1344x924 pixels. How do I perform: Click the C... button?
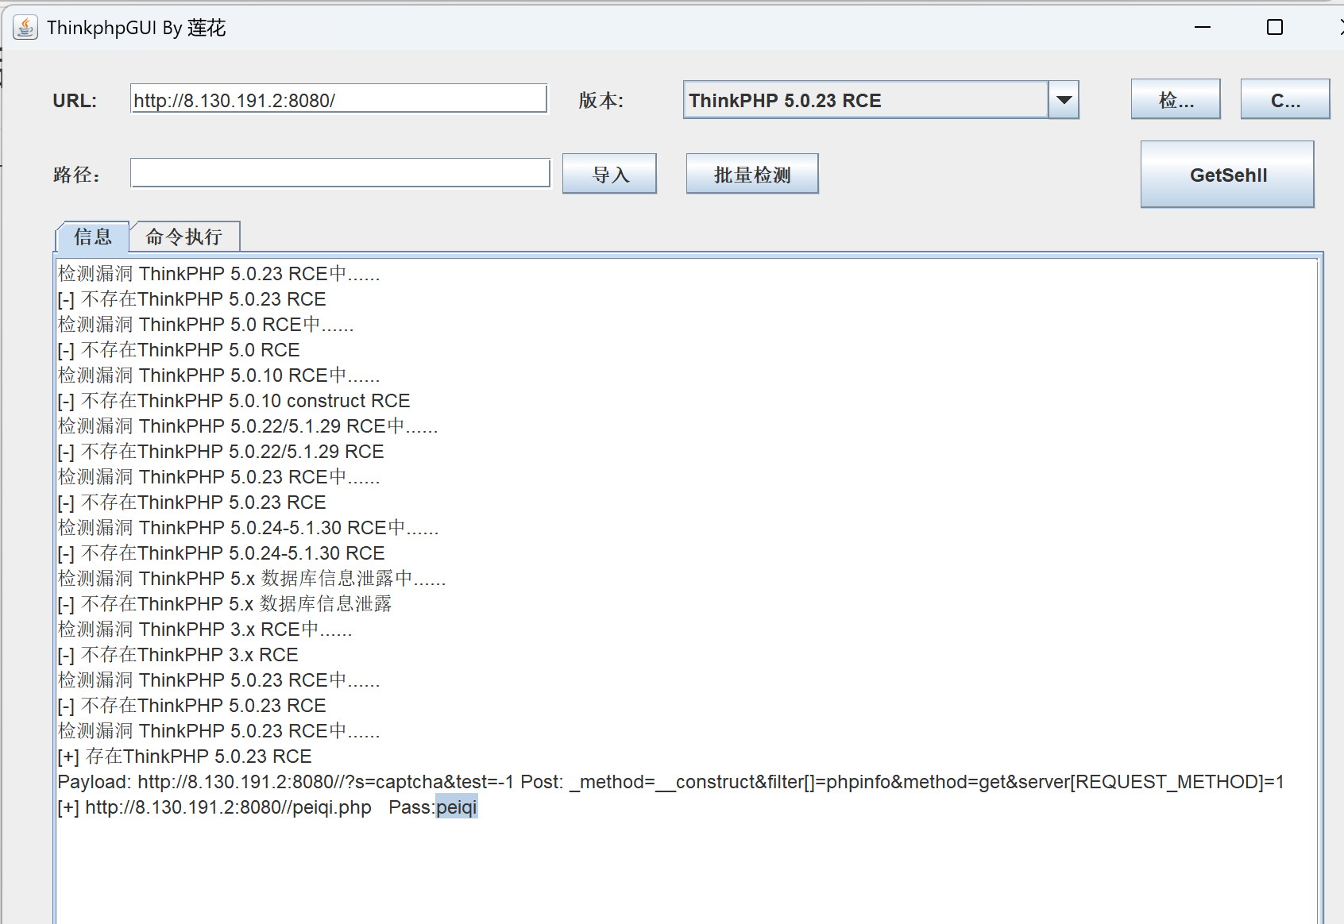[x=1285, y=99]
